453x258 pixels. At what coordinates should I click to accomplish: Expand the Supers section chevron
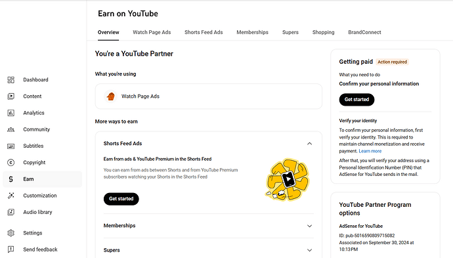point(309,250)
